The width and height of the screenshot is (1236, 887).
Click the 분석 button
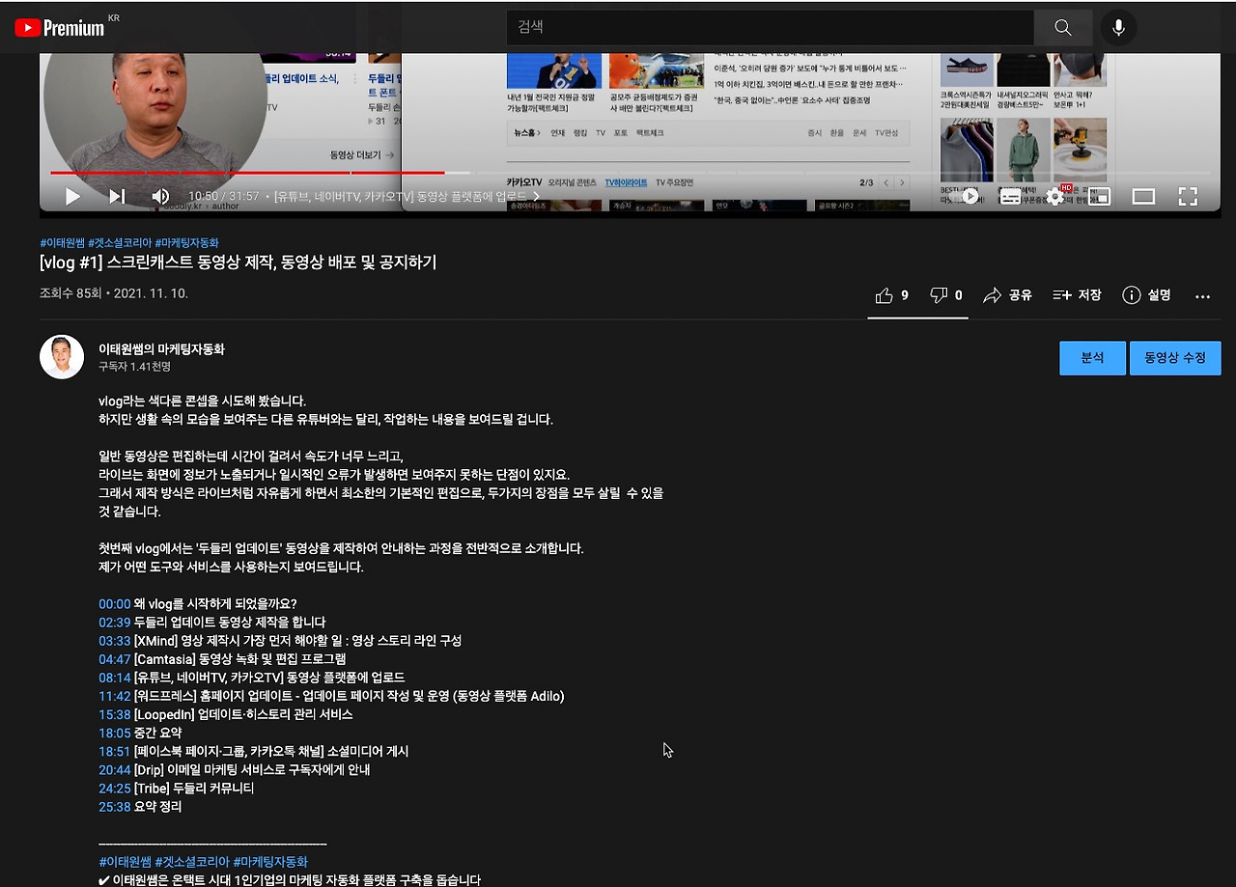pyautogui.click(x=1092, y=357)
